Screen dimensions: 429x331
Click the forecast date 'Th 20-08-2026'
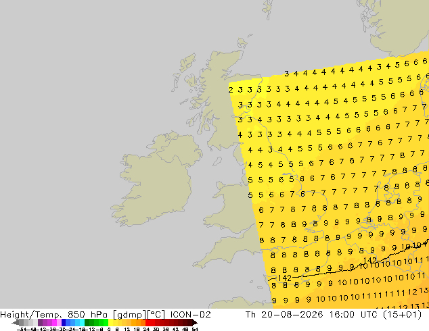(x=284, y=315)
